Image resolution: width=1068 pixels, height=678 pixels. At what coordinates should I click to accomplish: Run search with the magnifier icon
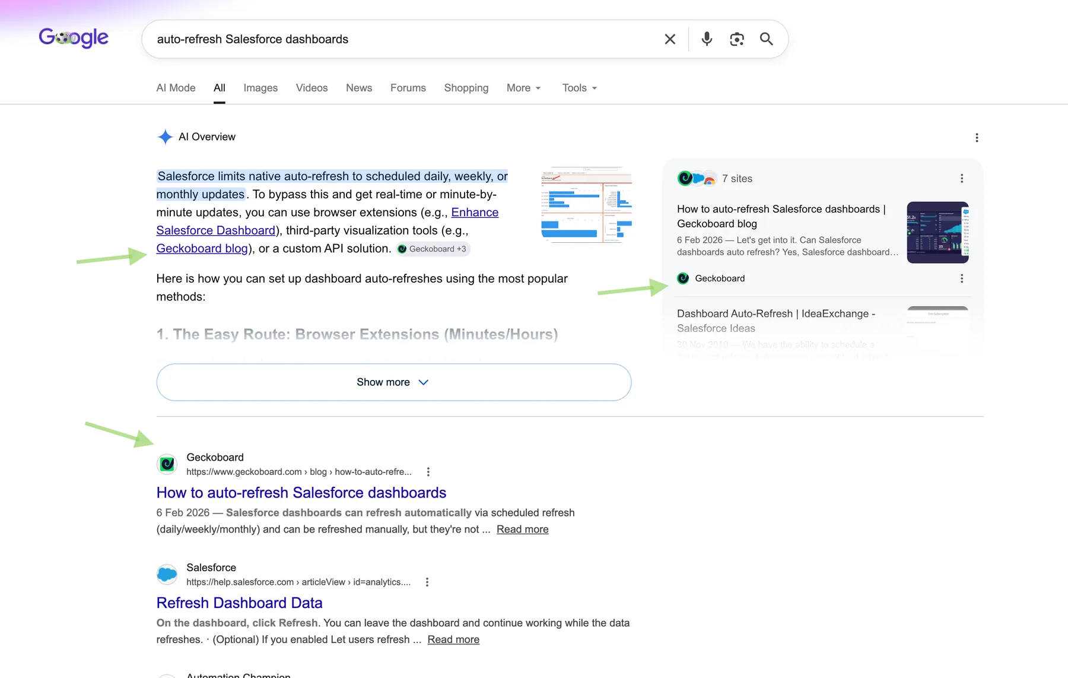pos(767,39)
